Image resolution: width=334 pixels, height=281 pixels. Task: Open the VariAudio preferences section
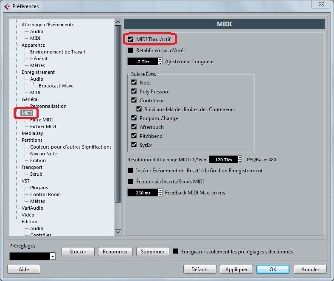pyautogui.click(x=32, y=208)
